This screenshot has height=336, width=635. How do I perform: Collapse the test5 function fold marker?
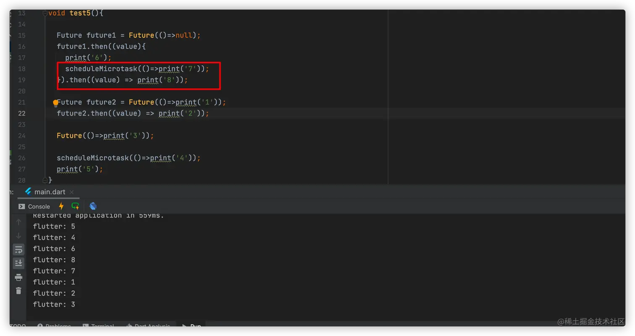[x=45, y=13]
